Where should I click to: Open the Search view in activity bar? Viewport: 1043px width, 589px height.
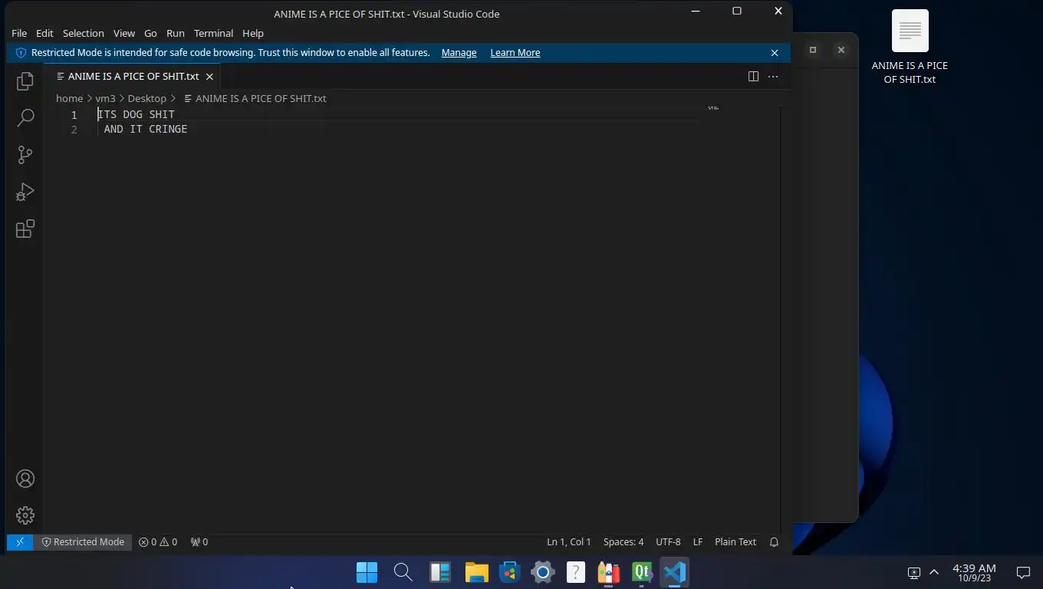(x=25, y=117)
